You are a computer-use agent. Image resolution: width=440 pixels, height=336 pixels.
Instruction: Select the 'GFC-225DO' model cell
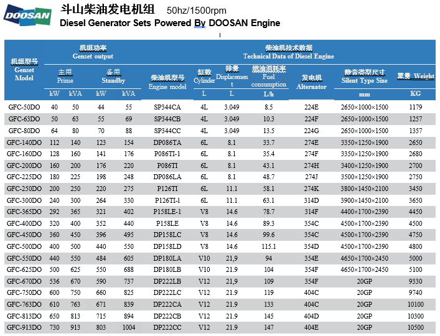pyautogui.click(x=24, y=177)
